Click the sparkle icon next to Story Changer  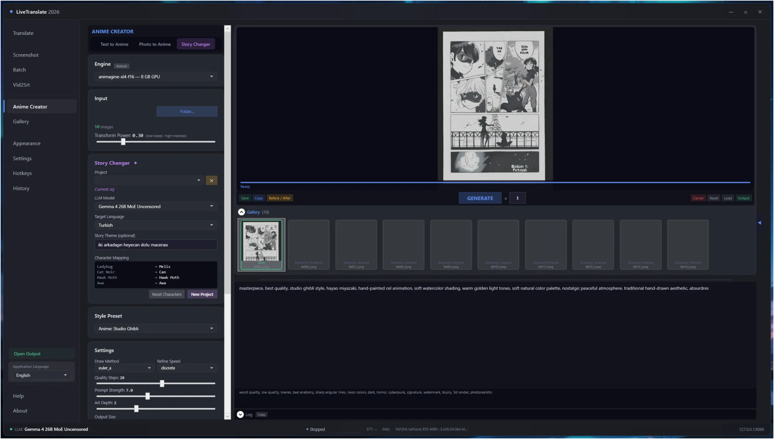click(x=135, y=163)
